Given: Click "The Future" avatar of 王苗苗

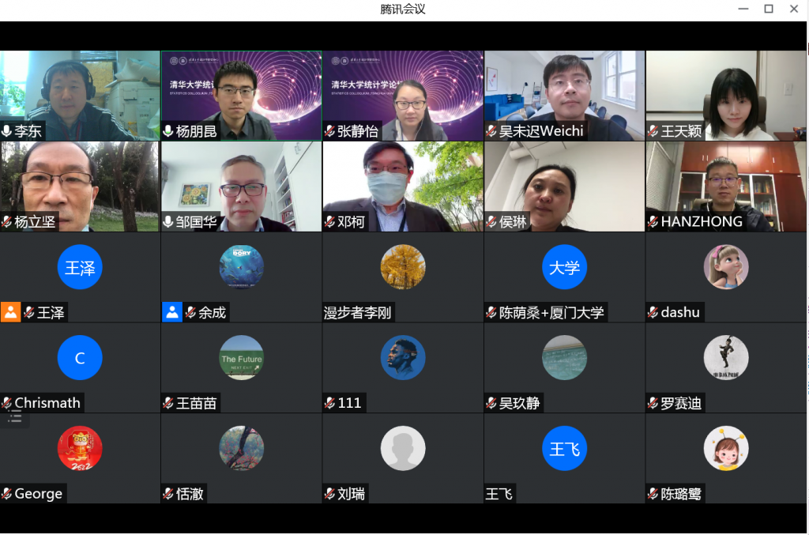Looking at the screenshot, I should (x=241, y=358).
